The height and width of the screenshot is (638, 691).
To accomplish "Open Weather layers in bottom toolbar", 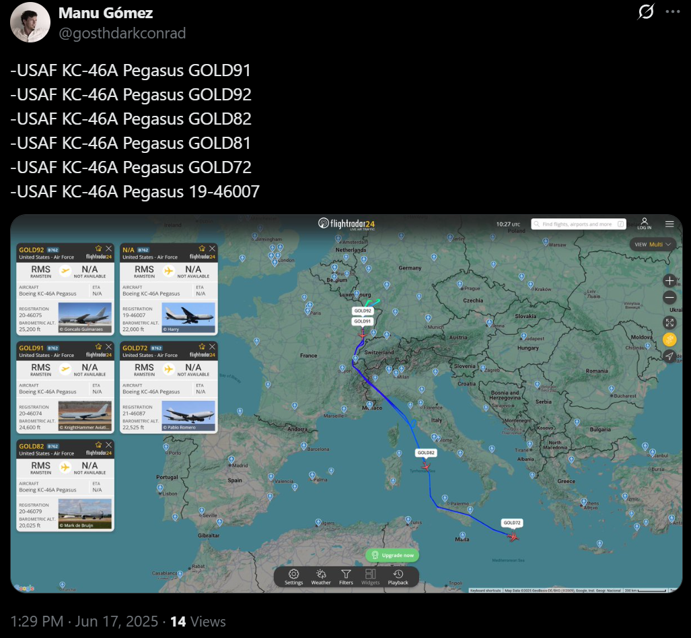I will (321, 577).
